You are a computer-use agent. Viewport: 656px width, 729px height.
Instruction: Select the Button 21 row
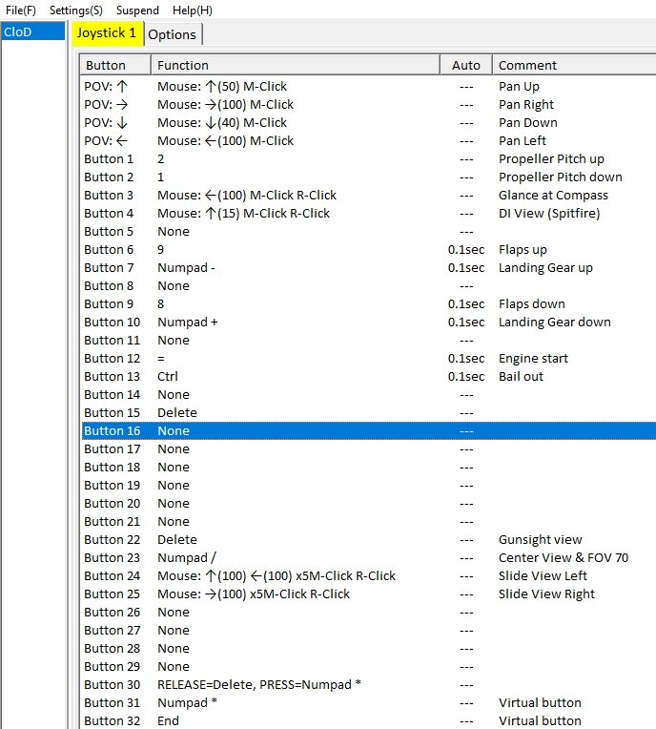(x=369, y=522)
